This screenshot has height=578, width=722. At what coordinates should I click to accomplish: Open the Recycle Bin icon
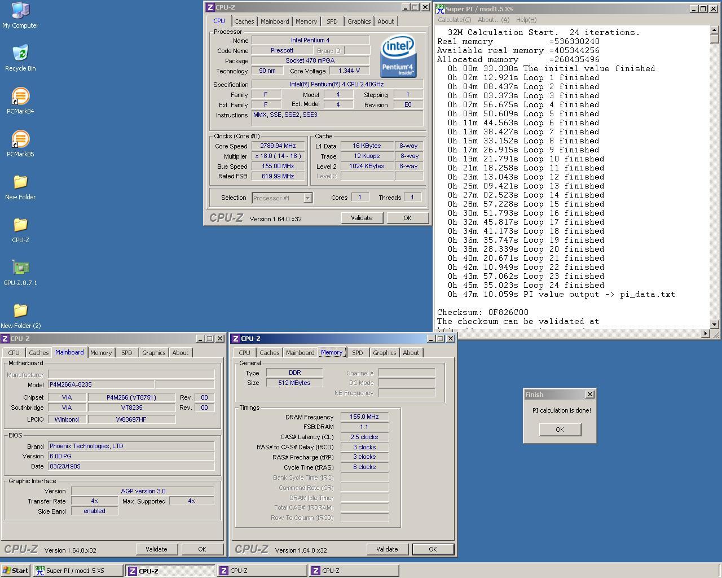[x=20, y=58]
